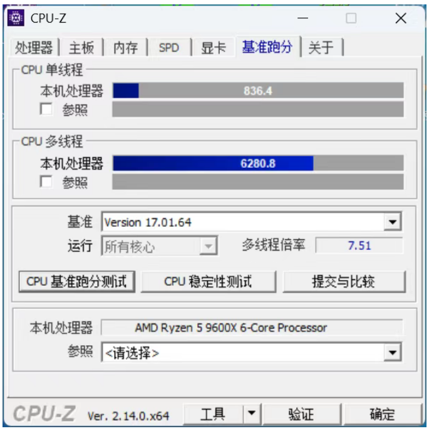This screenshot has height=436, width=429.
Task: Open the 基准 Version 17.01.64 dropdown
Action: click(x=393, y=222)
